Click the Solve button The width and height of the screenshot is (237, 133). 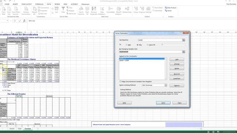coord(163,103)
